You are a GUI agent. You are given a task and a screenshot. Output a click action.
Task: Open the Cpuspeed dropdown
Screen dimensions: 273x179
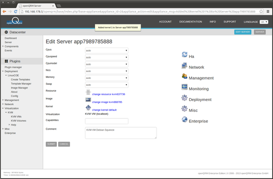106,57
